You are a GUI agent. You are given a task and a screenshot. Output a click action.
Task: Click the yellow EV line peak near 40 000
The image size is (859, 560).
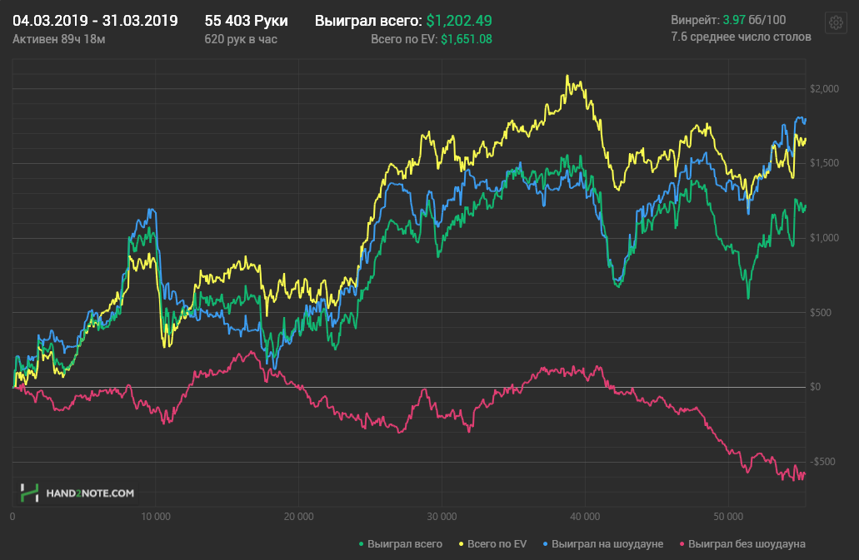pyautogui.click(x=567, y=76)
